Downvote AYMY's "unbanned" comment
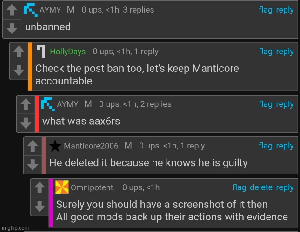300x232 pixels. 12,29
